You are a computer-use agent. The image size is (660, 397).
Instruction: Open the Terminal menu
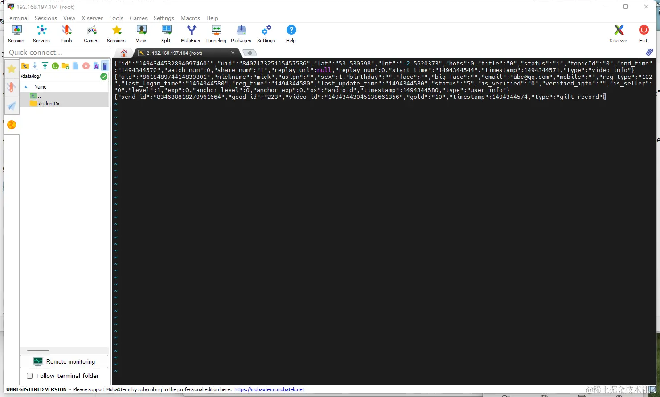click(x=17, y=18)
